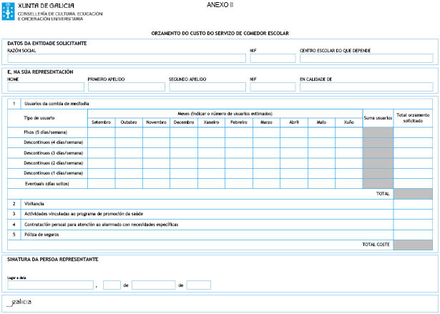The width and height of the screenshot is (440, 314).
Task: Select the NIF field of the entidade solicitante
Action: (x=272, y=59)
